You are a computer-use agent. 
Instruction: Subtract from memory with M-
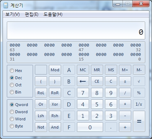pyautogui.click(x=139, y=70)
